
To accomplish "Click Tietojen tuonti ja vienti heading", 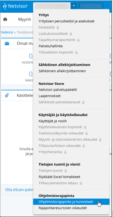I will click(x=59, y=165).
